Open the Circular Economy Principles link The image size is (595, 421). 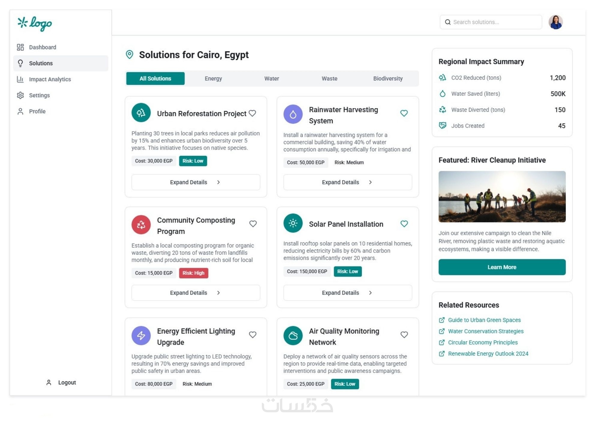(x=483, y=343)
